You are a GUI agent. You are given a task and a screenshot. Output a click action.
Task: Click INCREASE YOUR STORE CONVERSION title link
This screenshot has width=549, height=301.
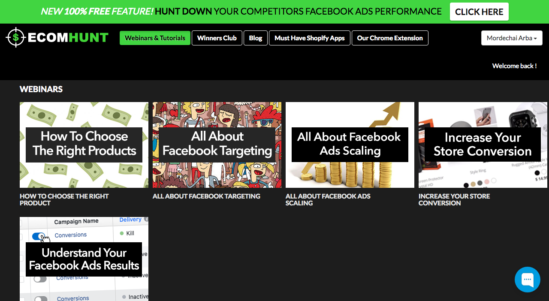(454, 199)
